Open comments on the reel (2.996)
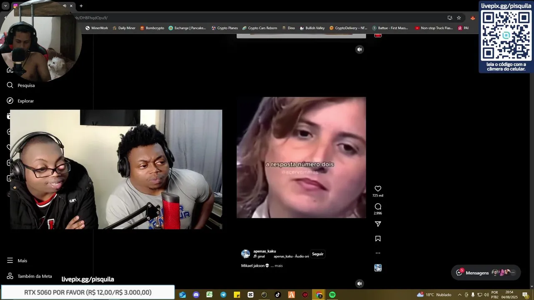Image resolution: width=534 pixels, height=300 pixels. [x=378, y=207]
